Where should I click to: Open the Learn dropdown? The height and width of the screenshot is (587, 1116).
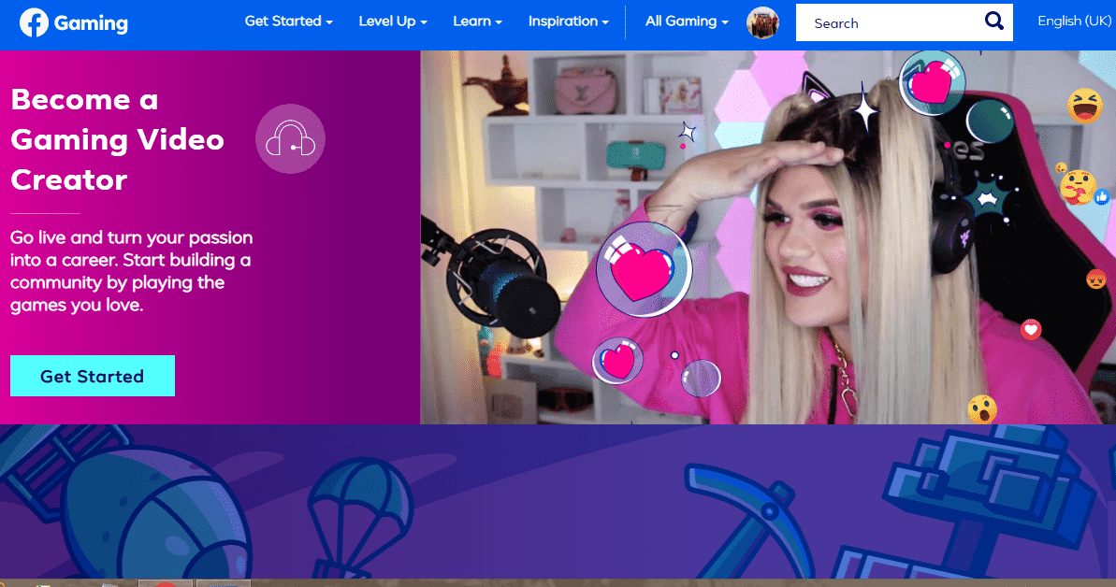click(x=477, y=21)
